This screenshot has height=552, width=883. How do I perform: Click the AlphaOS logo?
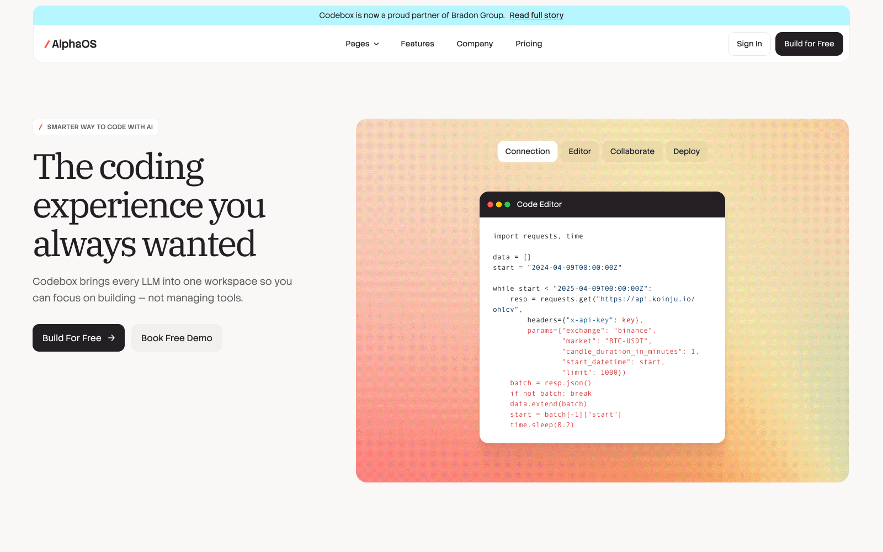coord(71,44)
